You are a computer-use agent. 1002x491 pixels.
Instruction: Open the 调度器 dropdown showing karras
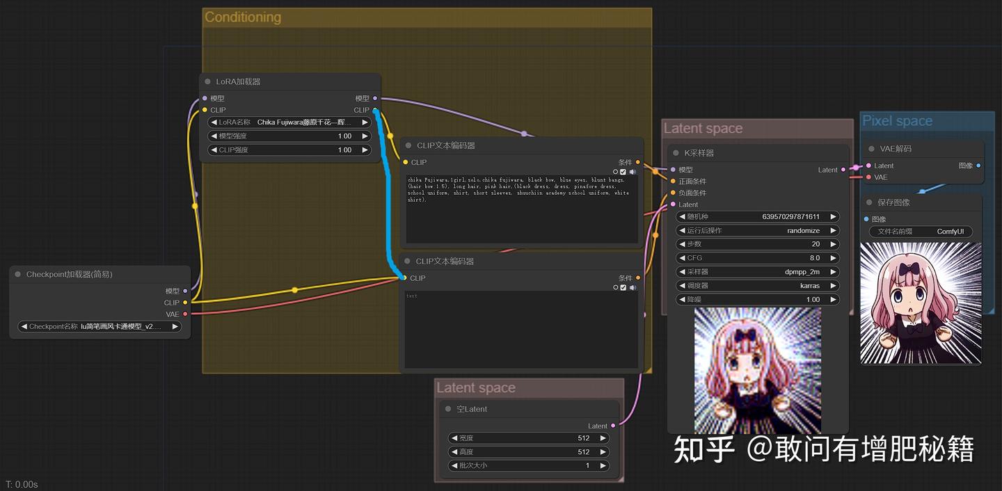point(758,286)
